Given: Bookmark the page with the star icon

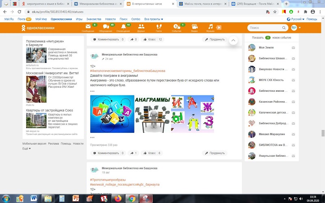Looking at the screenshot, I should [x=275, y=12].
